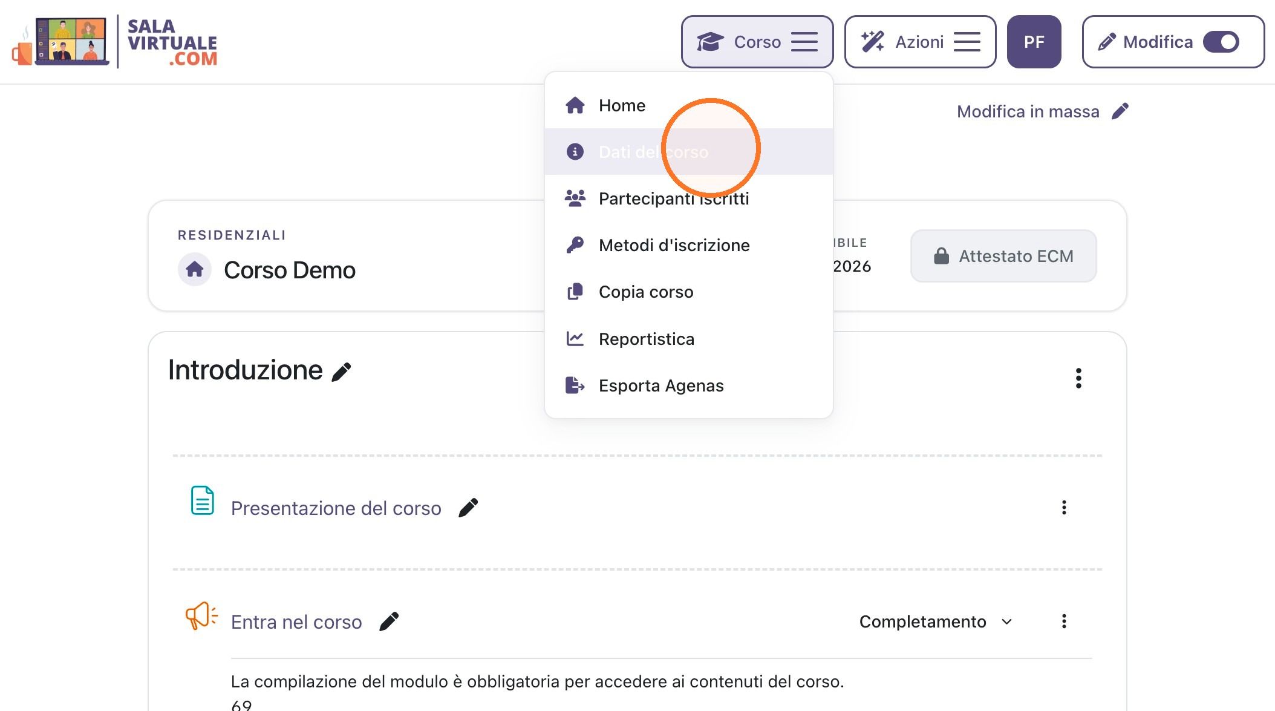Click the Sala Virtuale logo
This screenshot has height=711, width=1275.
[115, 42]
